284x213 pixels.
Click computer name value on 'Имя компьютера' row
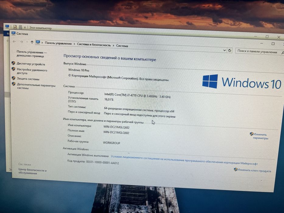(116, 127)
